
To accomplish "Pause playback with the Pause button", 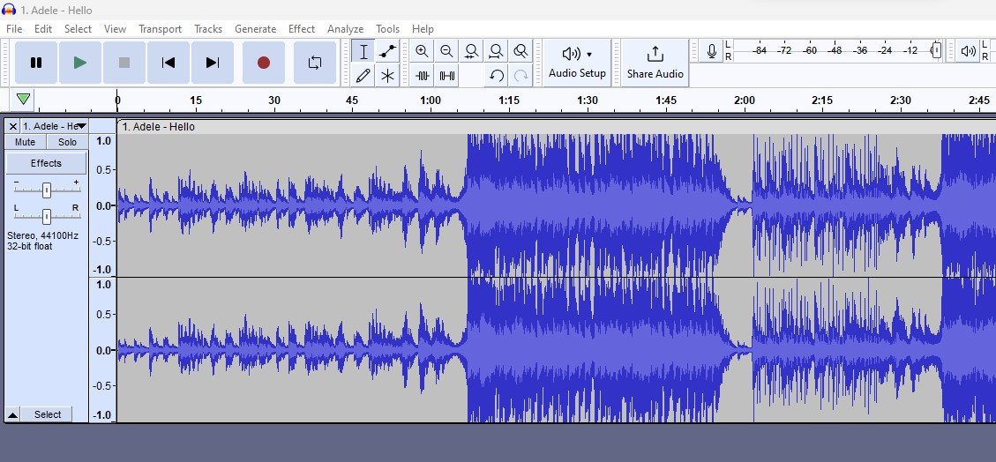I will [36, 63].
